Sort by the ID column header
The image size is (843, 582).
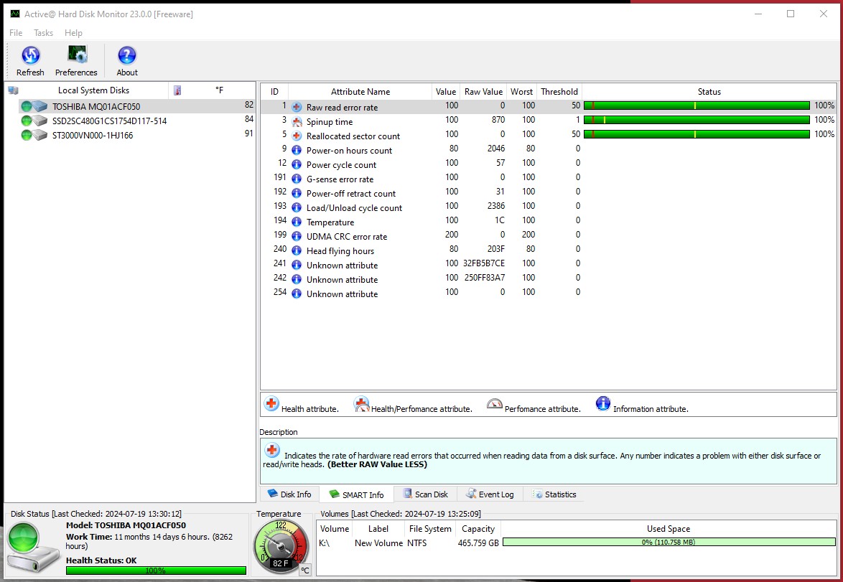274,91
